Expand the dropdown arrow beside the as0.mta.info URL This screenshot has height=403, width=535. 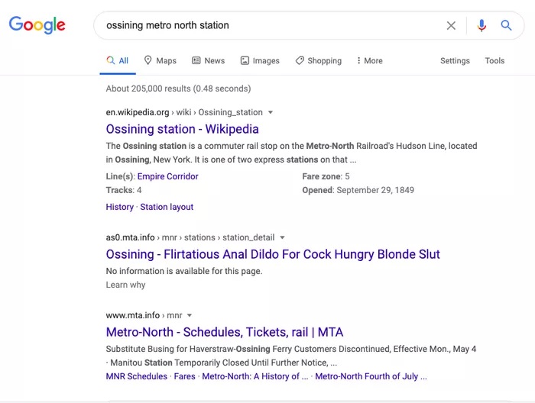coord(282,238)
